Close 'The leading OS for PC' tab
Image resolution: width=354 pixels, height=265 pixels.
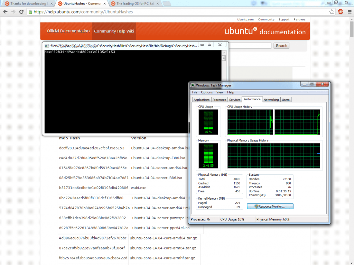(x=158, y=3)
